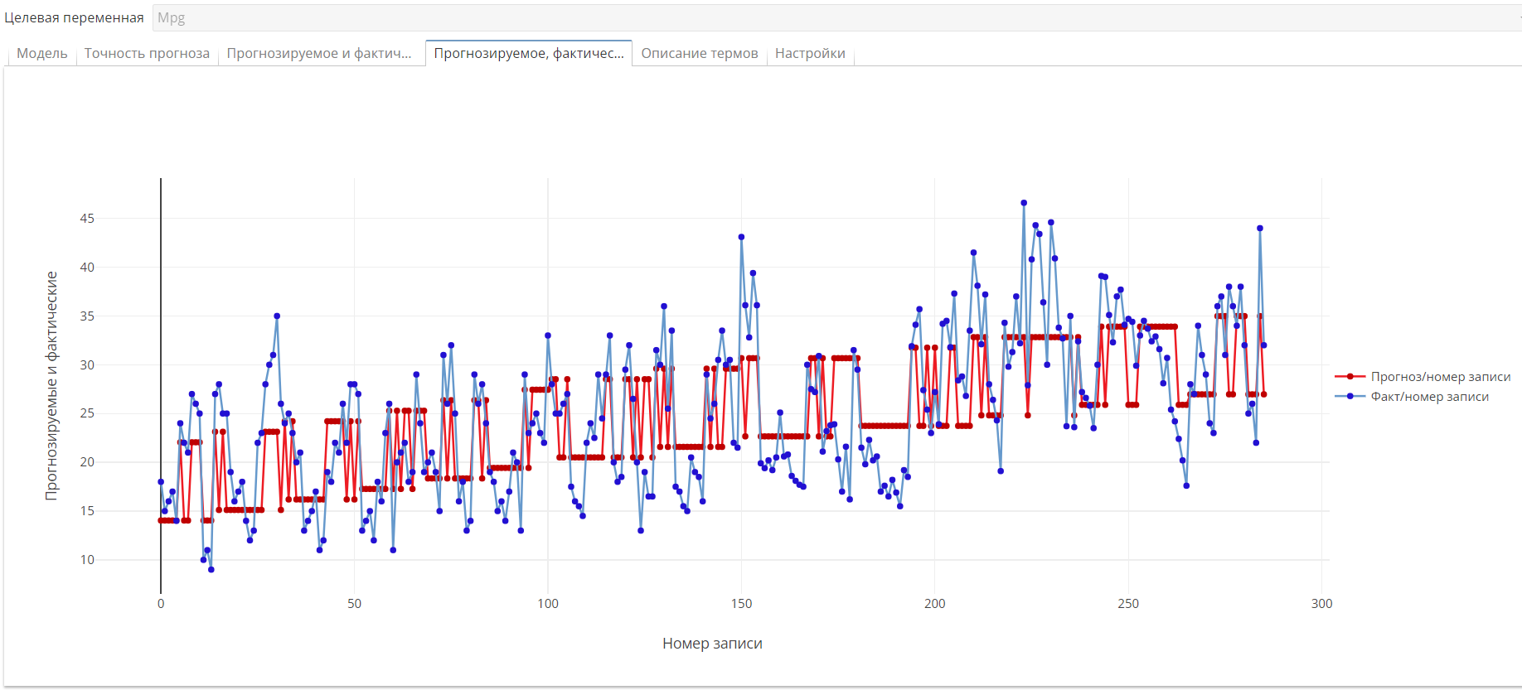This screenshot has height=690, width=1522.
Task: Click y-axis tick label 15
Action: pos(87,511)
